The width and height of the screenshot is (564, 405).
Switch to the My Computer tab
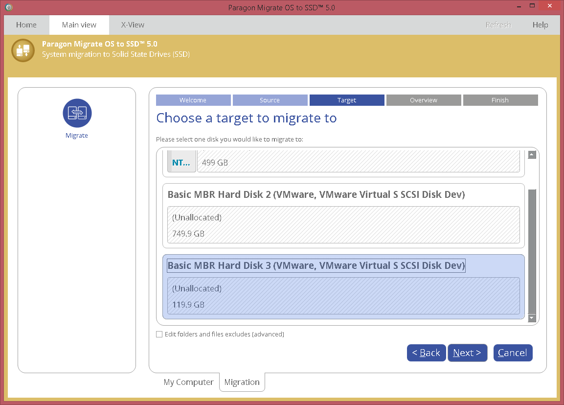189,382
